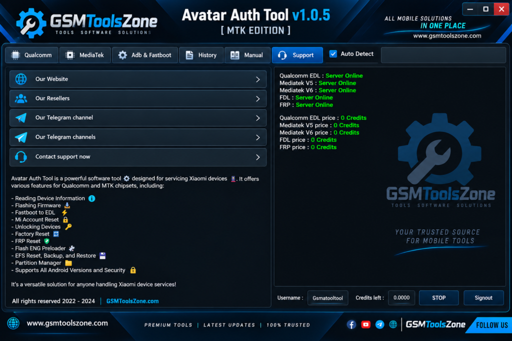Toggle the Auto Detect checkbox
This screenshot has height=341, width=512.
333,54
